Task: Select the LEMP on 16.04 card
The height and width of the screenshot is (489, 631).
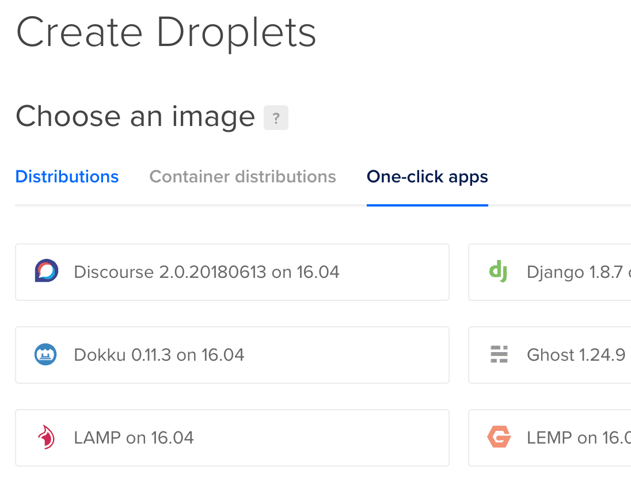Action: [x=550, y=438]
